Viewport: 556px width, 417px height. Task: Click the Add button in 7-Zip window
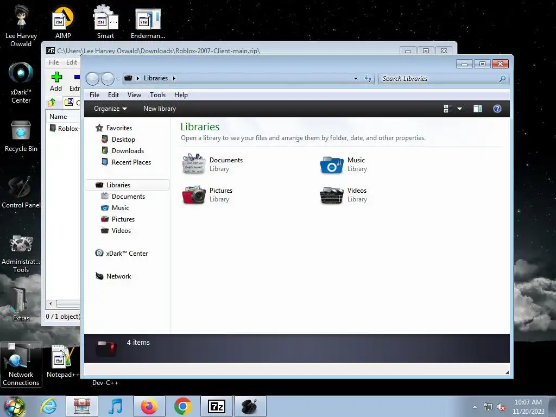tap(56, 81)
